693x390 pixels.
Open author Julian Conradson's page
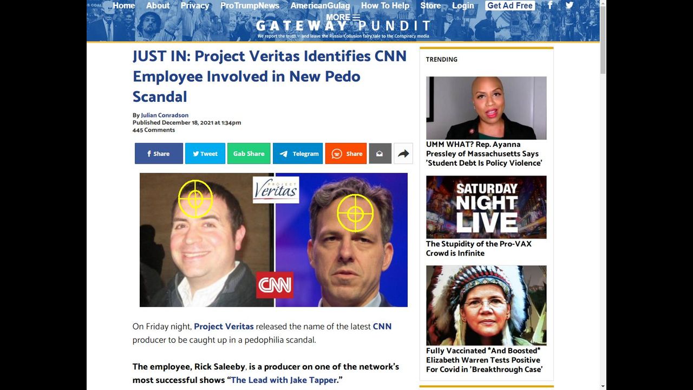pyautogui.click(x=165, y=115)
